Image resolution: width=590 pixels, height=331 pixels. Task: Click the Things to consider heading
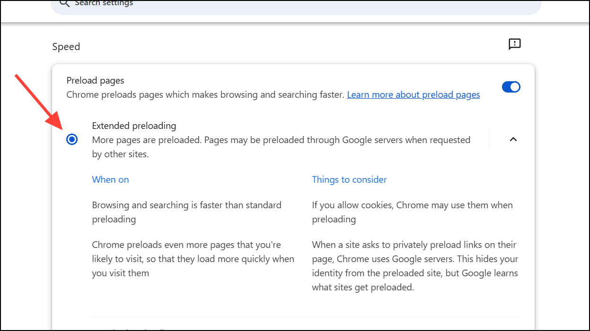click(349, 179)
